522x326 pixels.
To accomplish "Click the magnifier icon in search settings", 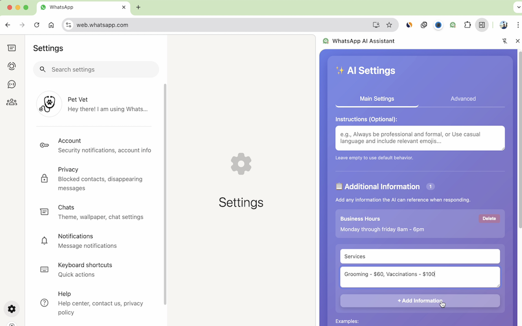I will pos(42,70).
